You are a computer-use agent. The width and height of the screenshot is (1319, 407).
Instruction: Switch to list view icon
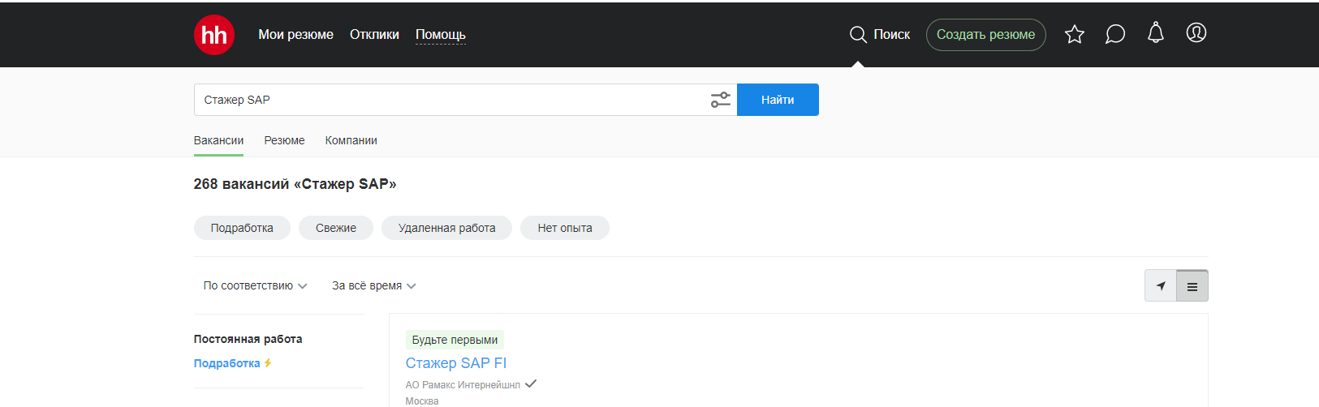[1192, 286]
